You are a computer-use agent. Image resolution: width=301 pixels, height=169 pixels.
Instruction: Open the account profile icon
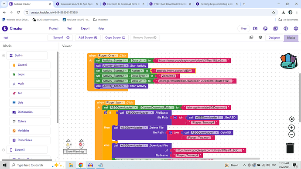pos(296,29)
